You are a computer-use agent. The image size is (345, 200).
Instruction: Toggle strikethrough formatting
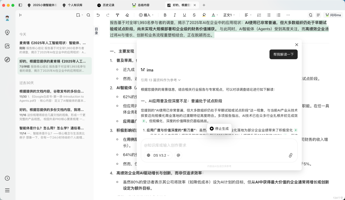pyautogui.click(x=194, y=15)
